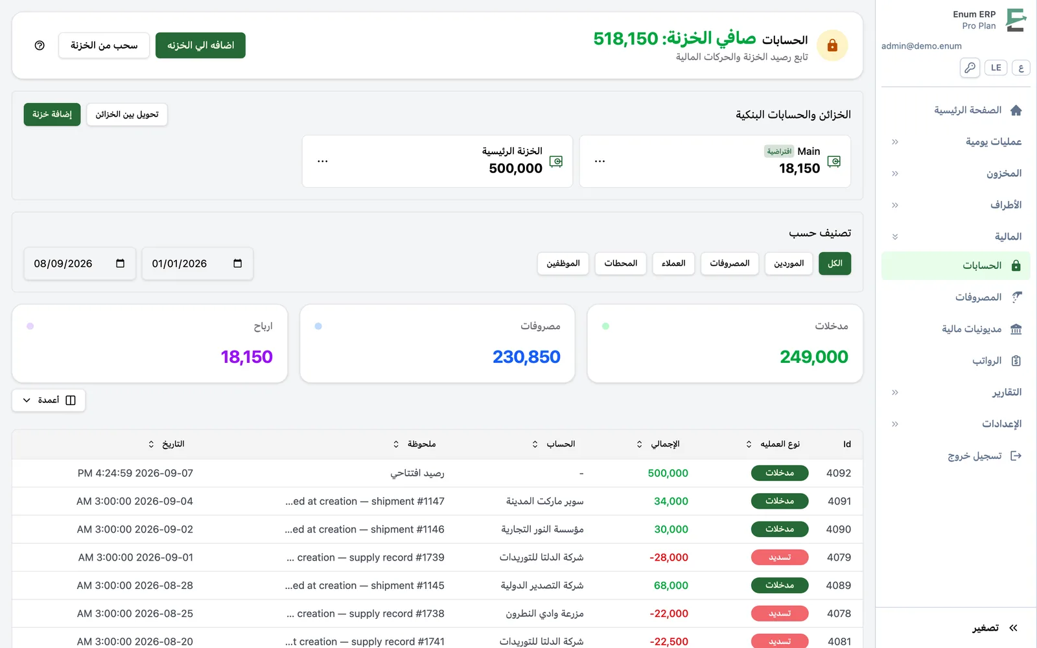This screenshot has width=1037, height=648.
Task: Click the logout icon for تسجيل خروج
Action: (1016, 456)
